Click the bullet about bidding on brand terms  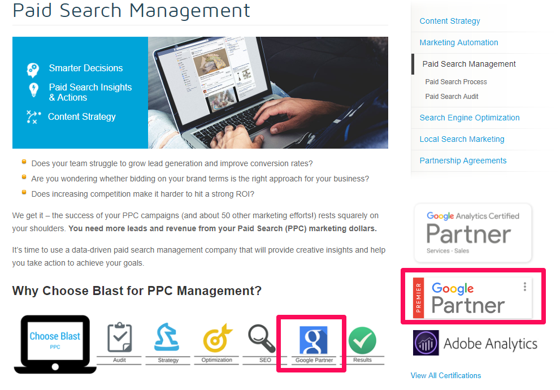pyautogui.click(x=200, y=179)
